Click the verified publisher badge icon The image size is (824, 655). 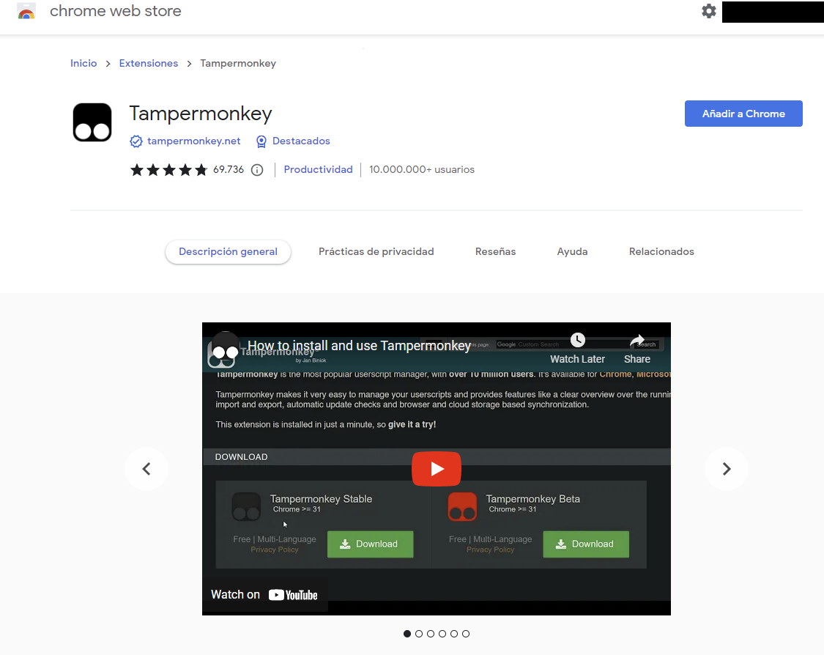136,141
